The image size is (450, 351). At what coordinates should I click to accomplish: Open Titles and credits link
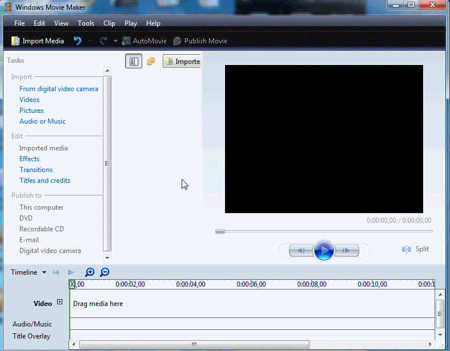point(45,181)
